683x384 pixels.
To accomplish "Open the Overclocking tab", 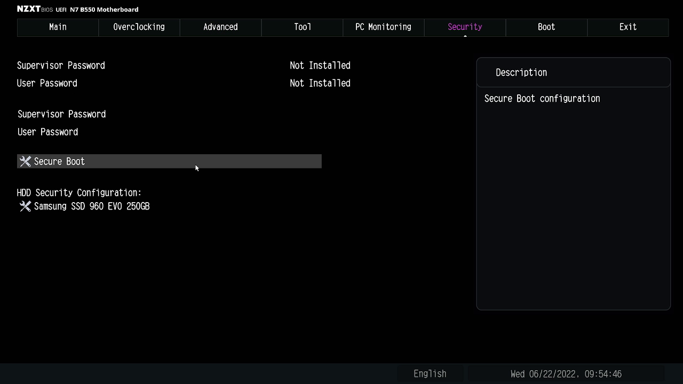I will [139, 27].
